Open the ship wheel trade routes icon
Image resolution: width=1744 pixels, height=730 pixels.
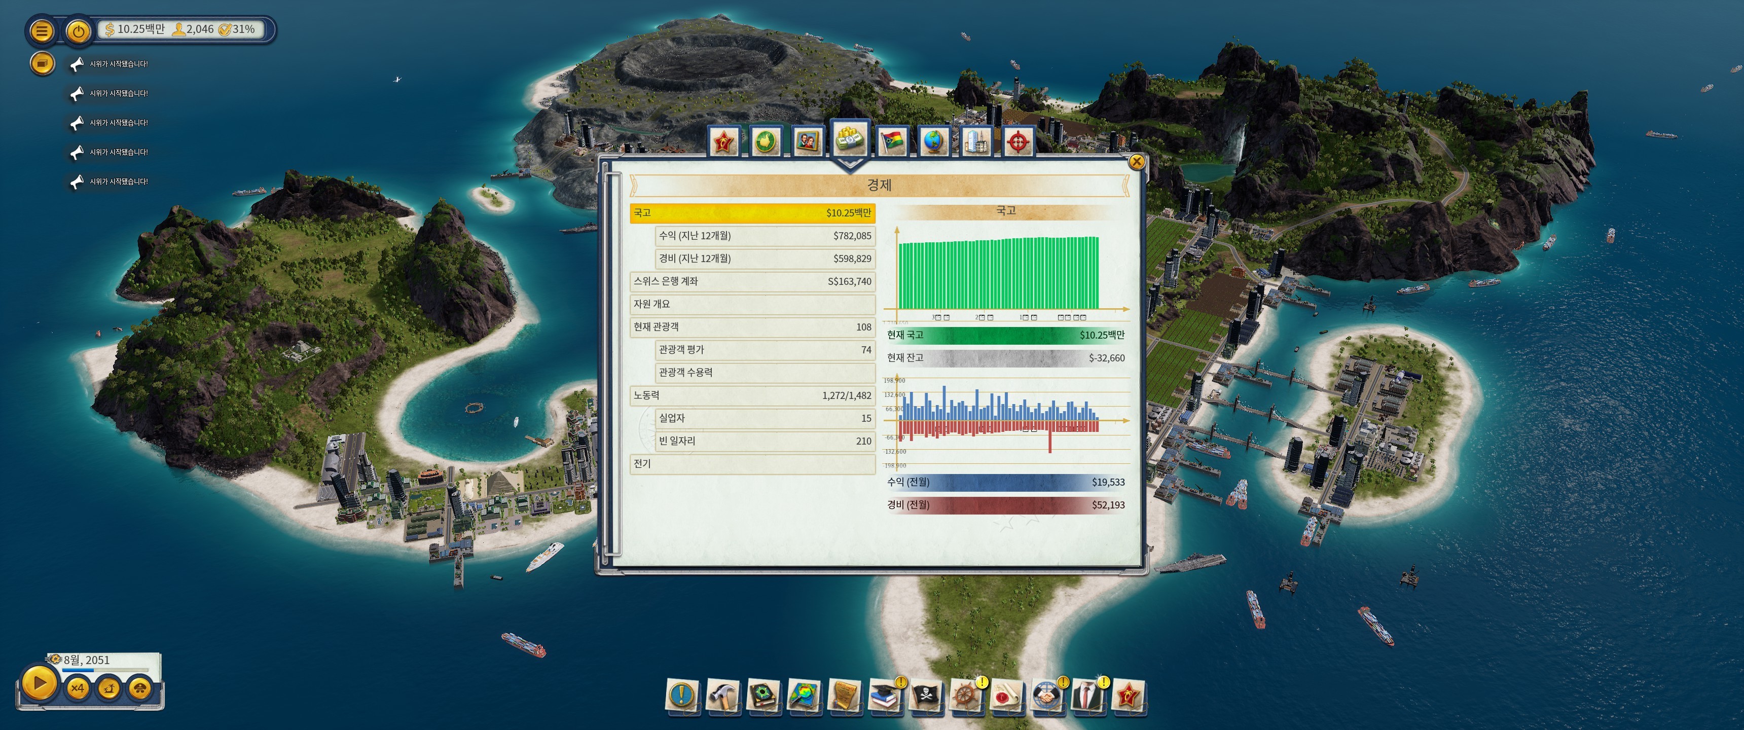point(965,695)
